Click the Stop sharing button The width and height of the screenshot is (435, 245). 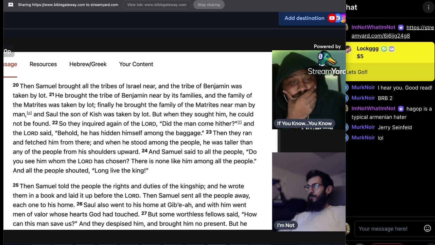click(209, 5)
